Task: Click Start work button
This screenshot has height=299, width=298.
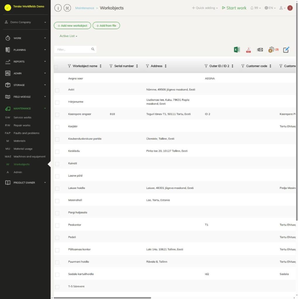Action: coord(234,8)
